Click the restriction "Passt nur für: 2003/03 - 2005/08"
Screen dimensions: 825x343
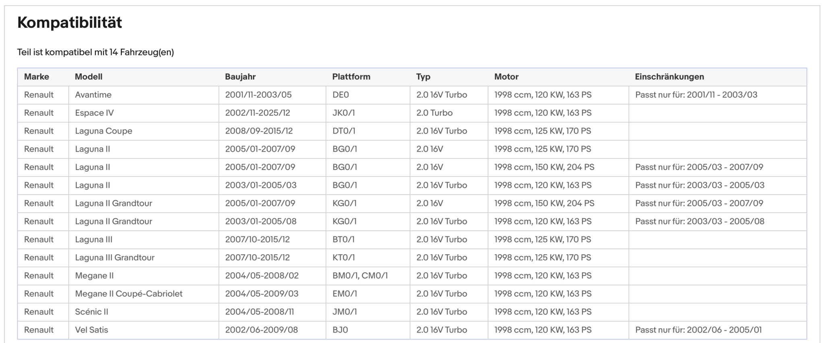tap(700, 222)
